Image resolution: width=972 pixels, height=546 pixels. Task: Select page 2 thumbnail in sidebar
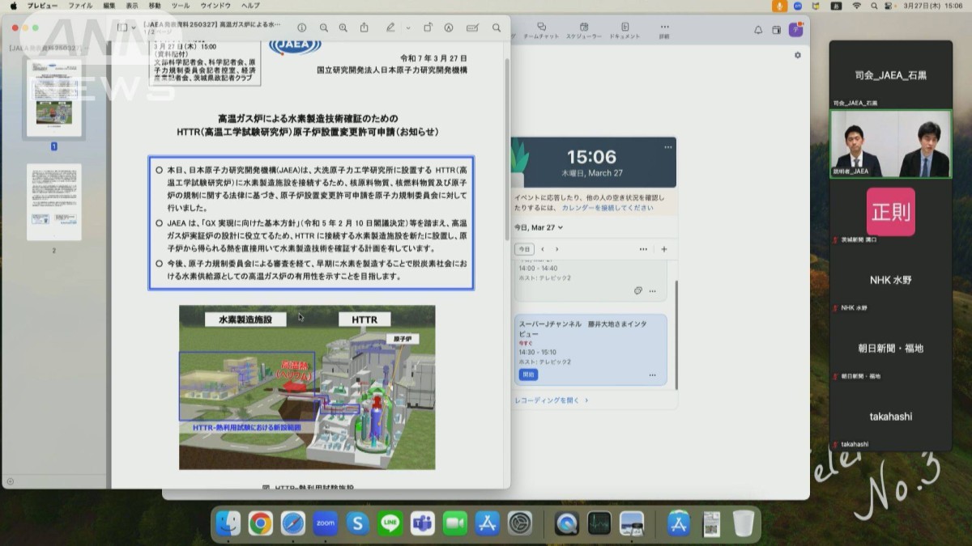[53, 202]
